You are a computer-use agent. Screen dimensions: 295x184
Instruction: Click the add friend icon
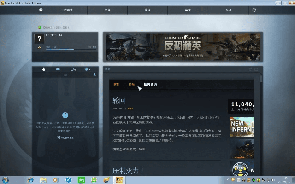94,75
